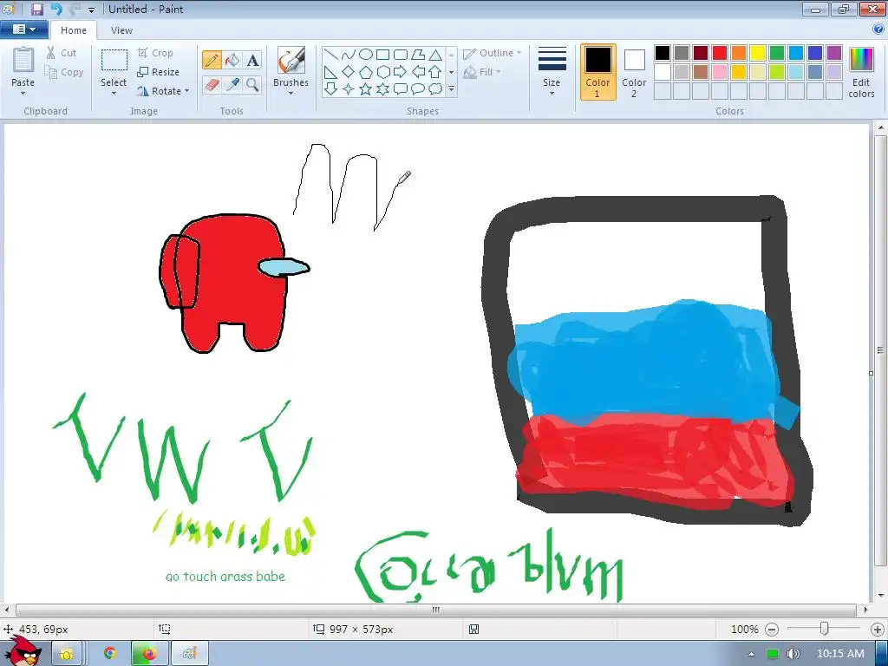Choose the Cloud callout shape
The image size is (888, 666).
coord(435,89)
